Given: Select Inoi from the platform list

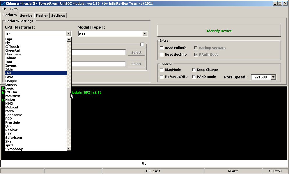Looking at the screenshot, I should [36, 62].
